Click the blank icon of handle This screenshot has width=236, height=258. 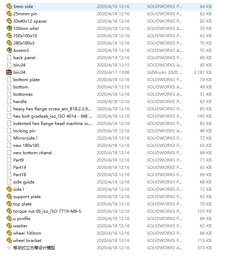(9, 102)
